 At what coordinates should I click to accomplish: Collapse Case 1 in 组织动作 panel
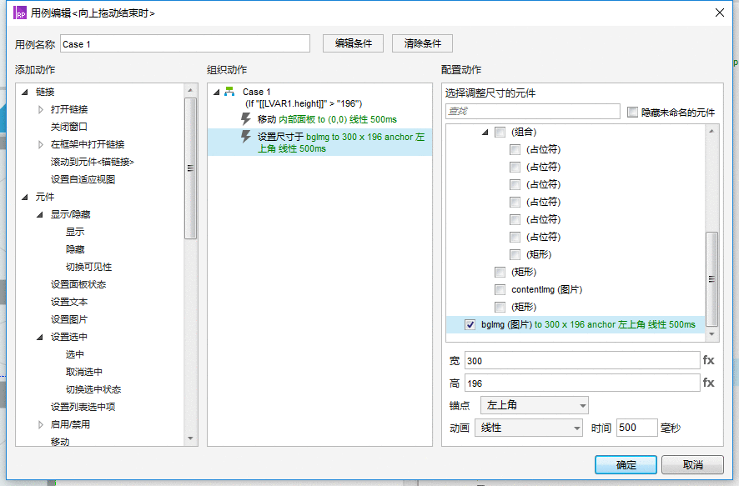point(216,92)
